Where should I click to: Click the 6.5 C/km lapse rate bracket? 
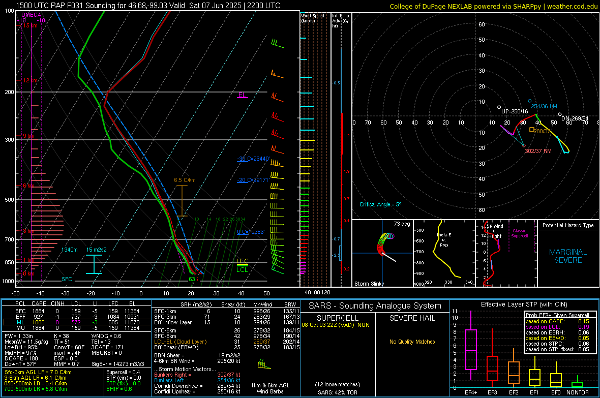click(182, 201)
